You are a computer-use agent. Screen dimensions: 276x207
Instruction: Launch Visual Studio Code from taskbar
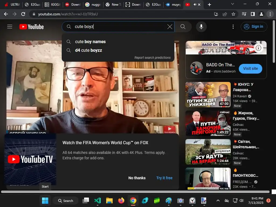pyautogui.click(x=98, y=201)
